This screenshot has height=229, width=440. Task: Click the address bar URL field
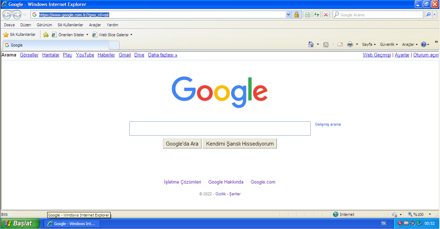(x=162, y=15)
